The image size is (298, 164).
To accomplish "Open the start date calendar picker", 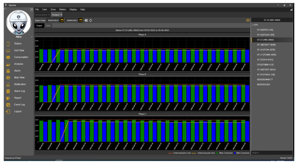I will (62, 20).
